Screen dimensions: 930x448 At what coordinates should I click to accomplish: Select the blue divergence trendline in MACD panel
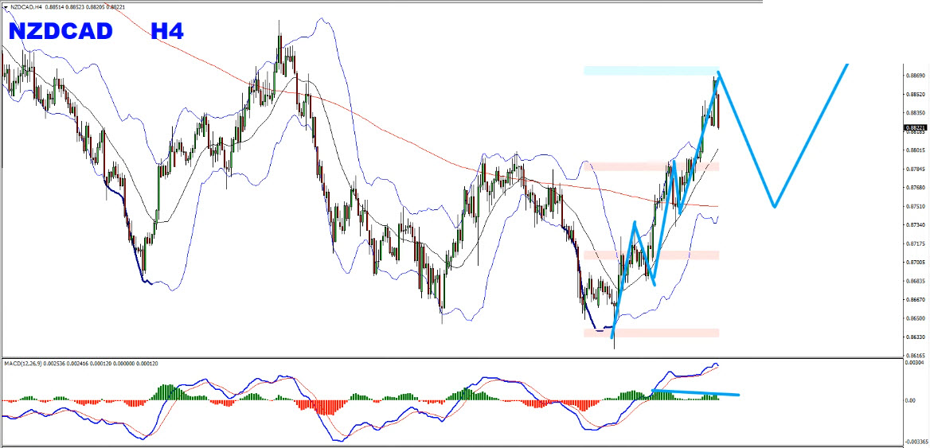[x=695, y=392]
